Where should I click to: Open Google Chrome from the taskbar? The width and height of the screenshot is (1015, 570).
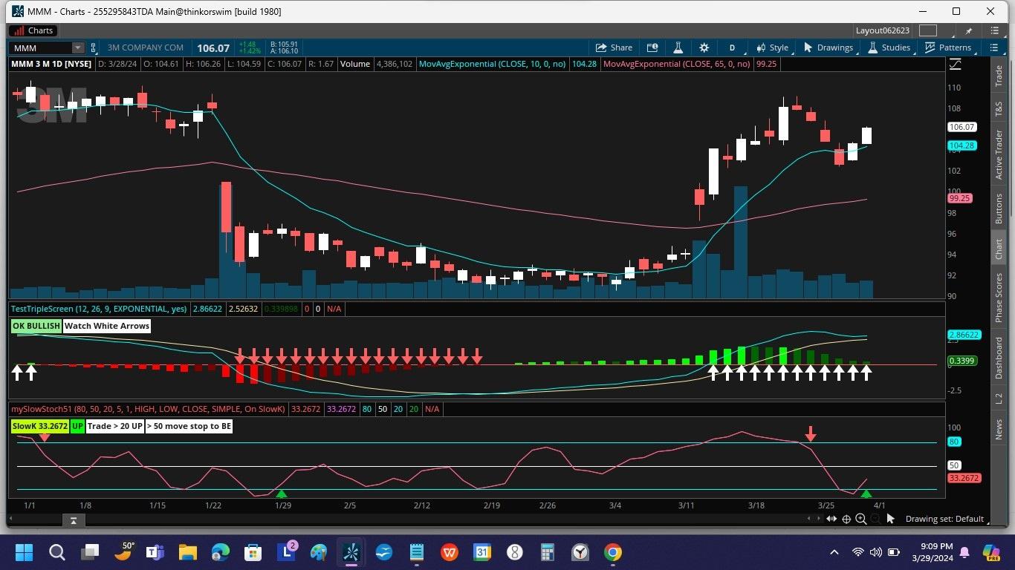tap(613, 552)
